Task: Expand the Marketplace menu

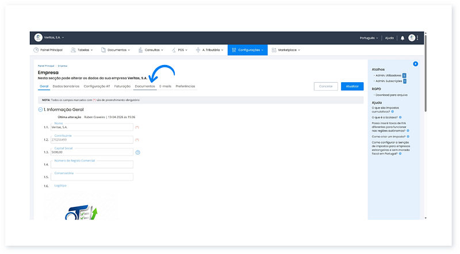Action: [x=289, y=50]
